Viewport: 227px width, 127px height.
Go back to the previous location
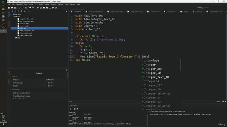tap(30, 8)
